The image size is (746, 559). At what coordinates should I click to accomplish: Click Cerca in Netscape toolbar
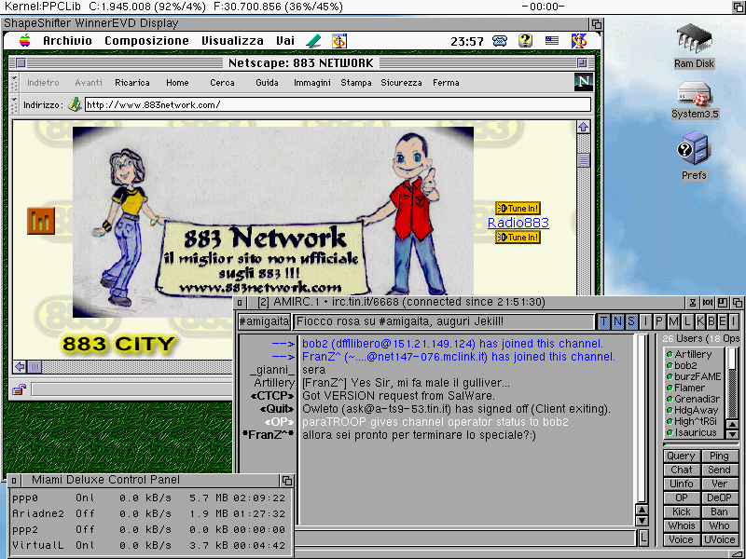(x=222, y=83)
